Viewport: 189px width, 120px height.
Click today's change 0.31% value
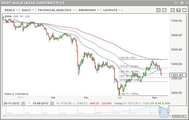point(166,103)
